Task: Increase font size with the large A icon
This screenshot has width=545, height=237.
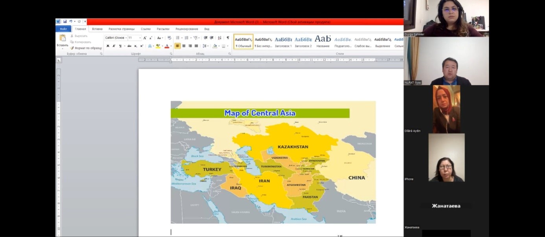Action: click(145, 38)
